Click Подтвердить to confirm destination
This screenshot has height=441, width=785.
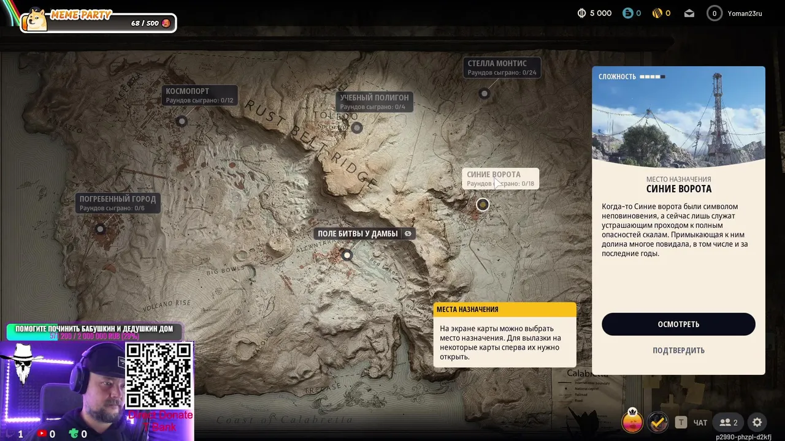point(678,350)
